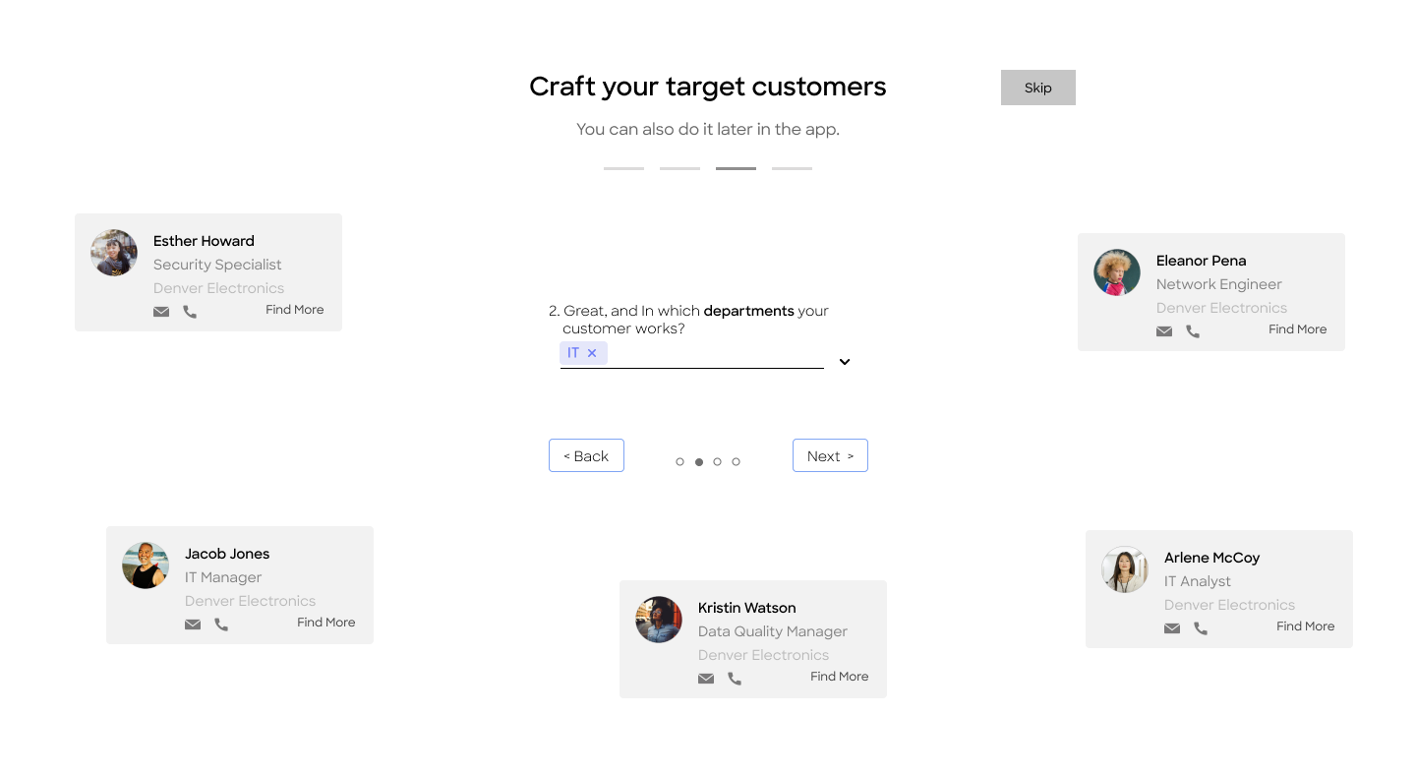
Task: Click the phone icon on Esther Howard's card
Action: [190, 312]
